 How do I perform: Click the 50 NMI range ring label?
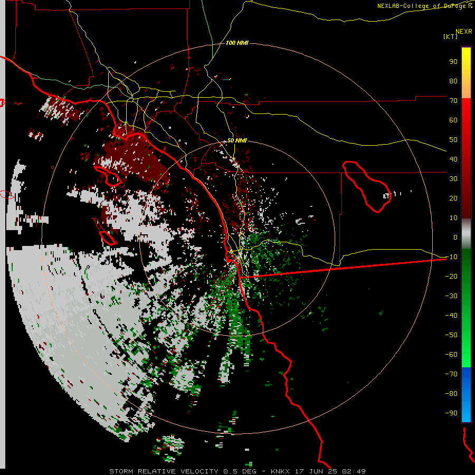[237, 140]
